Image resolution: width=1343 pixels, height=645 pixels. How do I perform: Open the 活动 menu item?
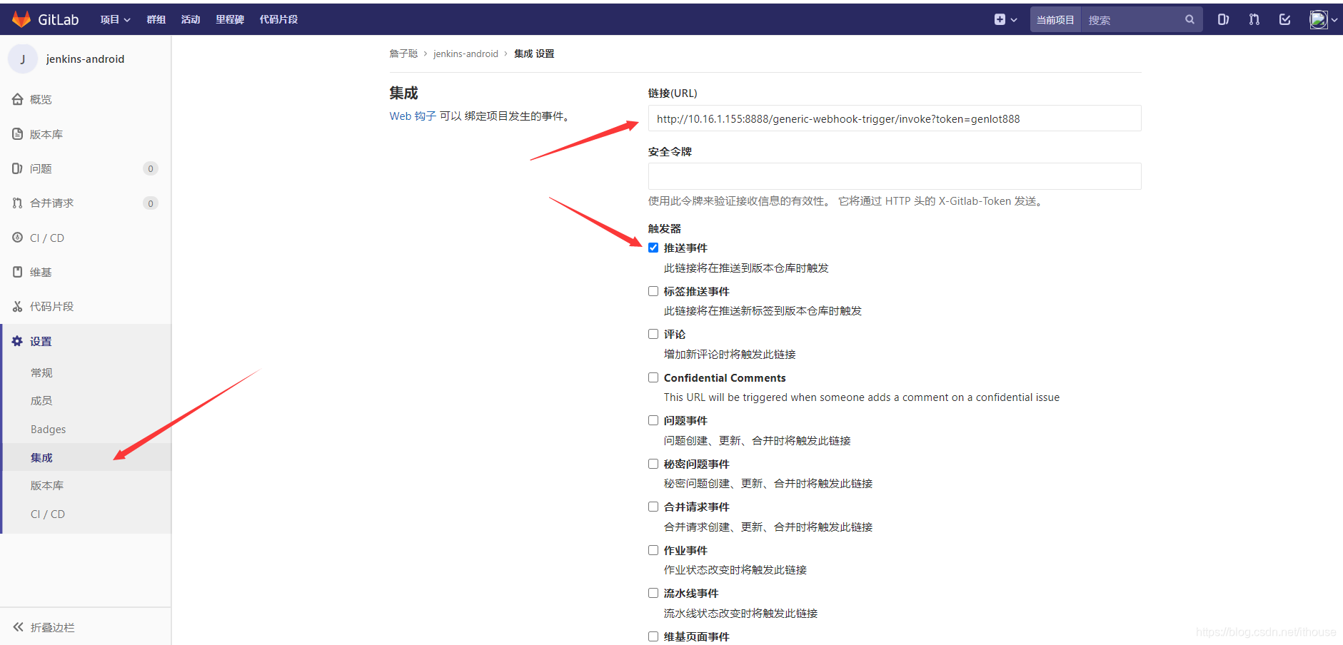point(191,19)
